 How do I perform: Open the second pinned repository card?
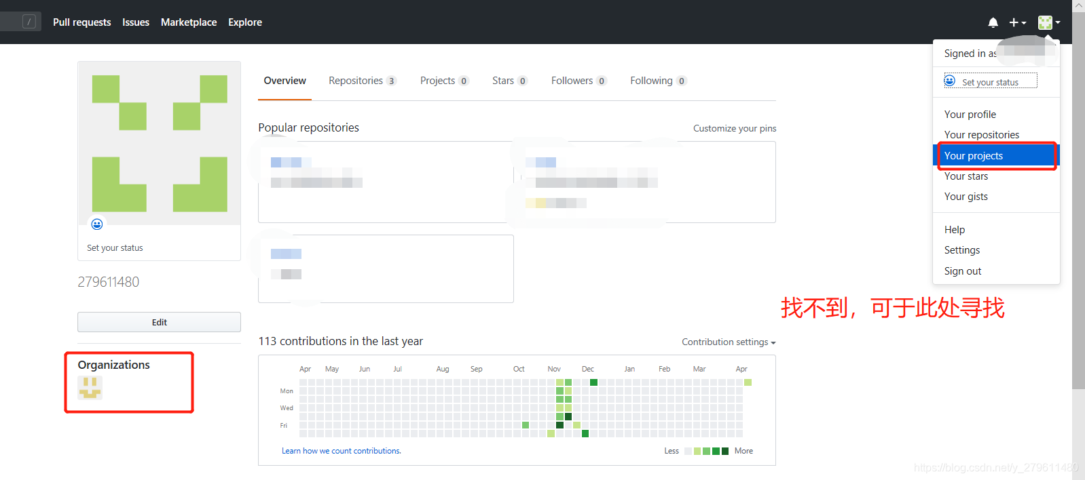click(645, 182)
